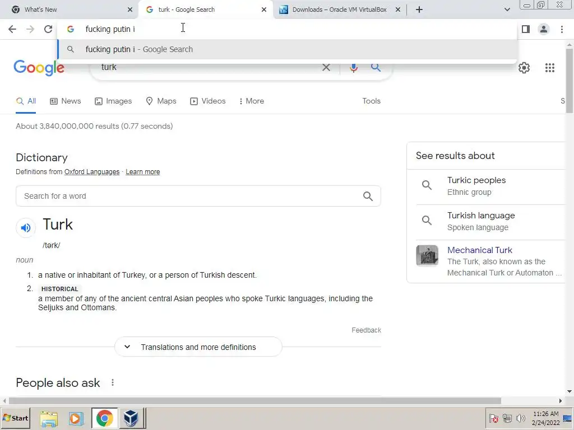Click the Google logo
Image resolution: width=574 pixels, height=430 pixels.
pyautogui.click(x=39, y=68)
